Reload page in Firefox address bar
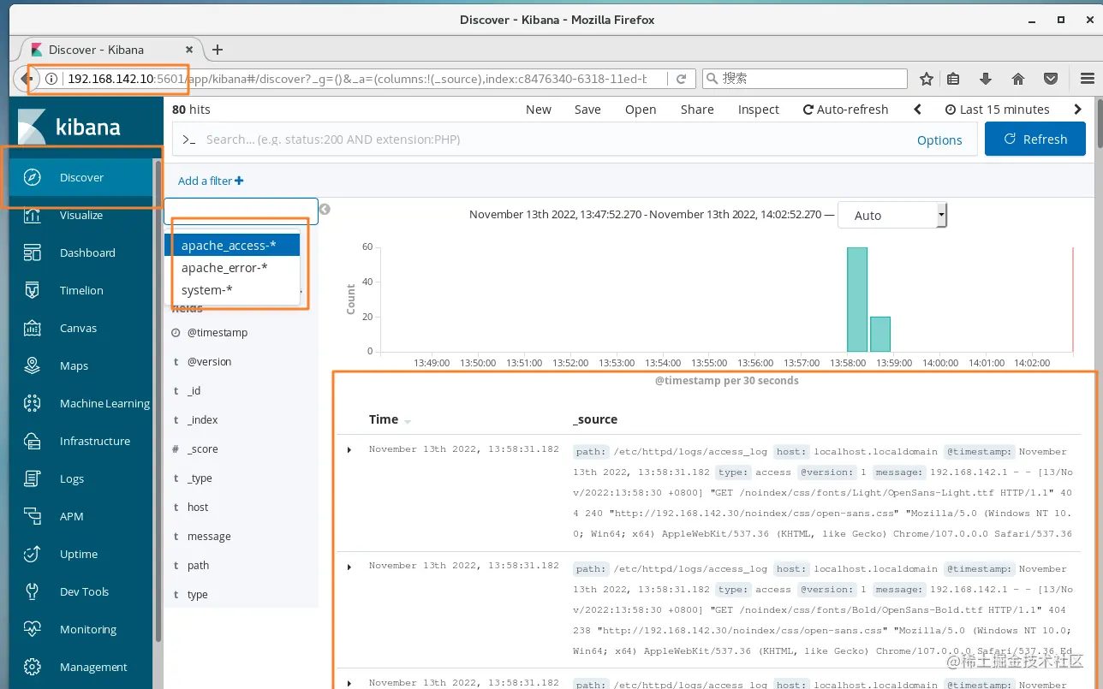Viewport: 1103px width, 689px height. click(x=682, y=79)
